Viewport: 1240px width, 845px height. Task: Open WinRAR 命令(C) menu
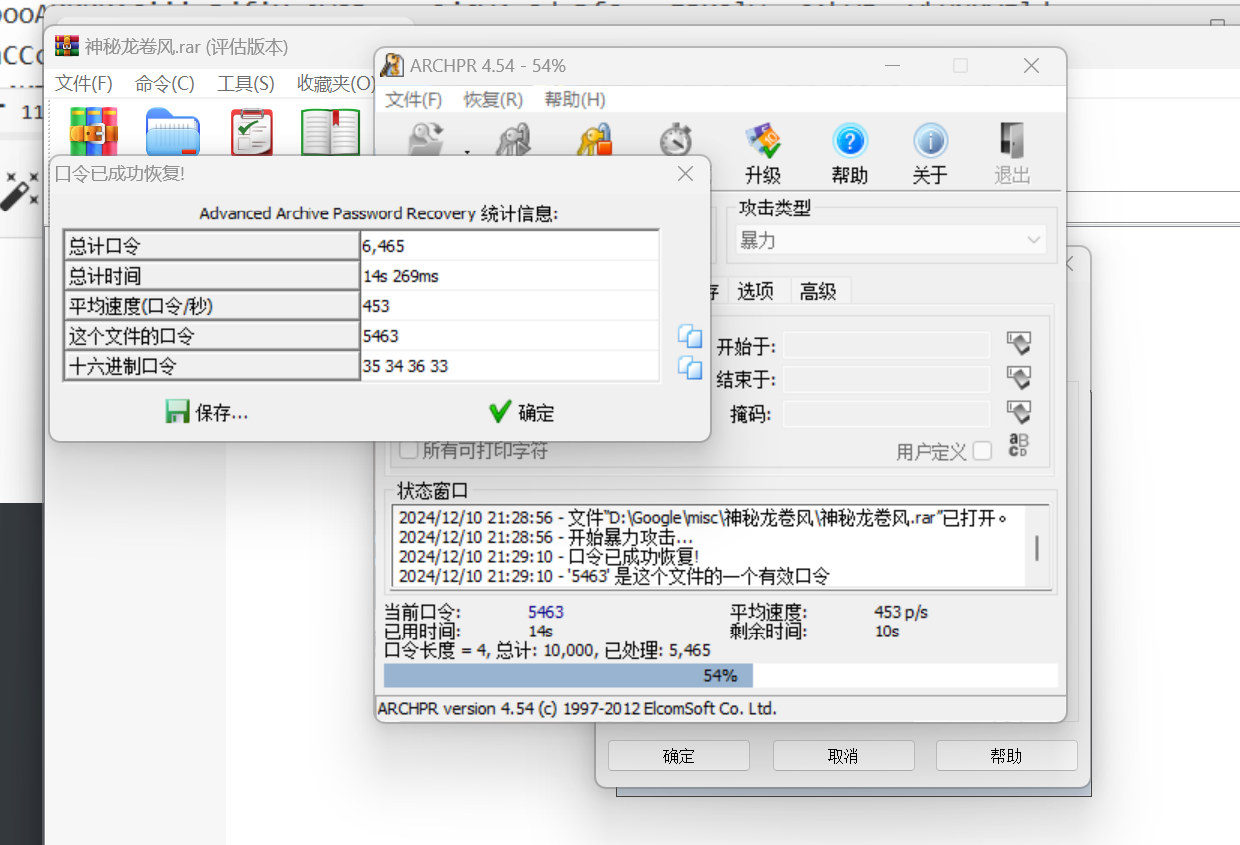point(165,83)
